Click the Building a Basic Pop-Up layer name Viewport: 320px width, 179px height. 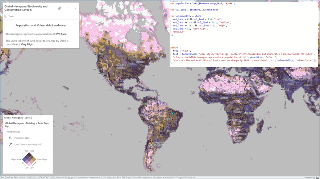[x=27, y=125]
